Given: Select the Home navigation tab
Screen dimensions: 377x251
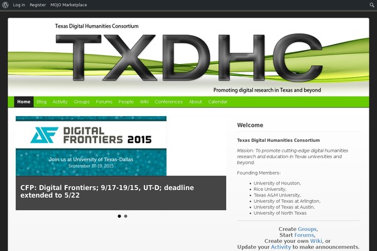Looking at the screenshot, I should 24,102.
